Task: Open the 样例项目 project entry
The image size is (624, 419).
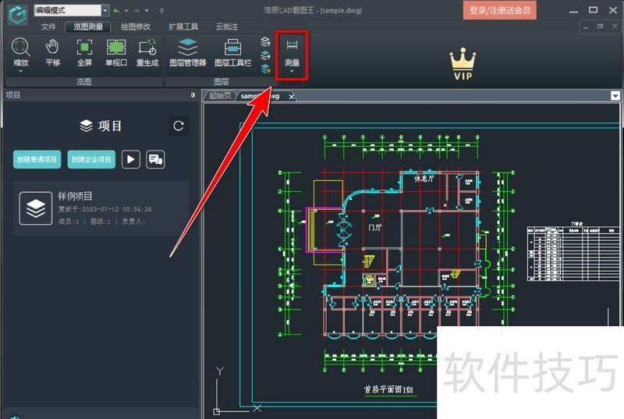Action: (x=101, y=208)
